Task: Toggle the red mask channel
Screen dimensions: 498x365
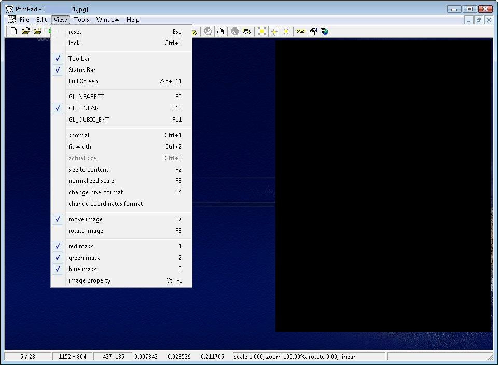Action: 121,246
